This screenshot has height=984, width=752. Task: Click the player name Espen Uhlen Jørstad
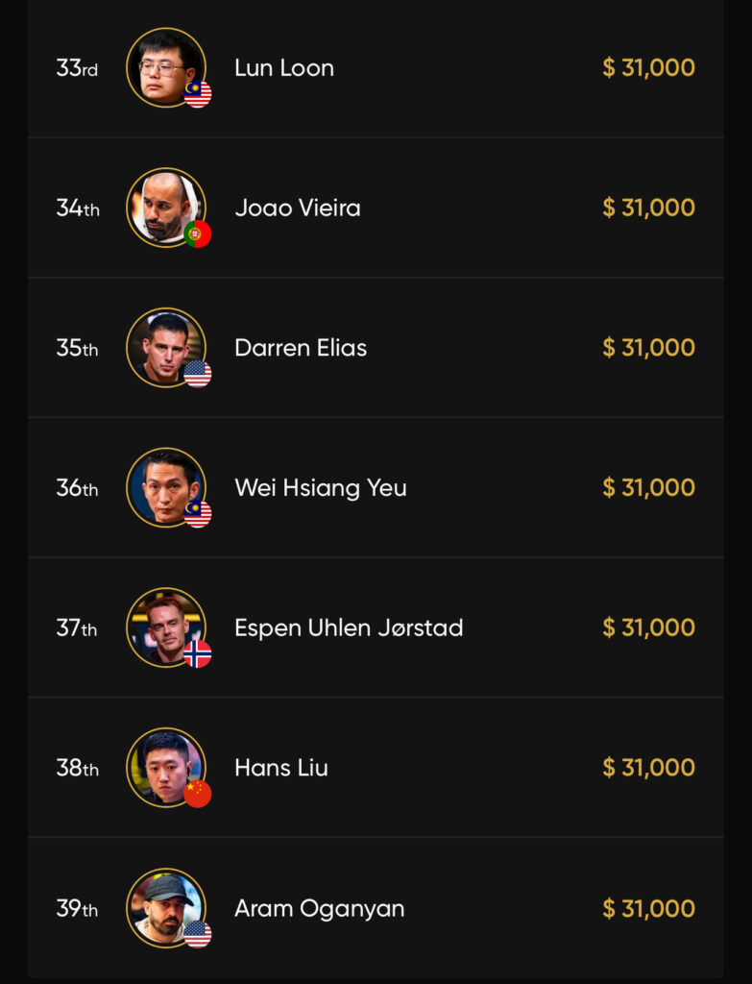coord(349,627)
